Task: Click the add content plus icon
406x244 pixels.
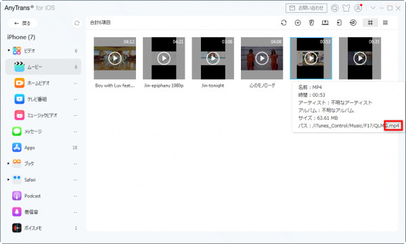Action: pyautogui.click(x=298, y=23)
